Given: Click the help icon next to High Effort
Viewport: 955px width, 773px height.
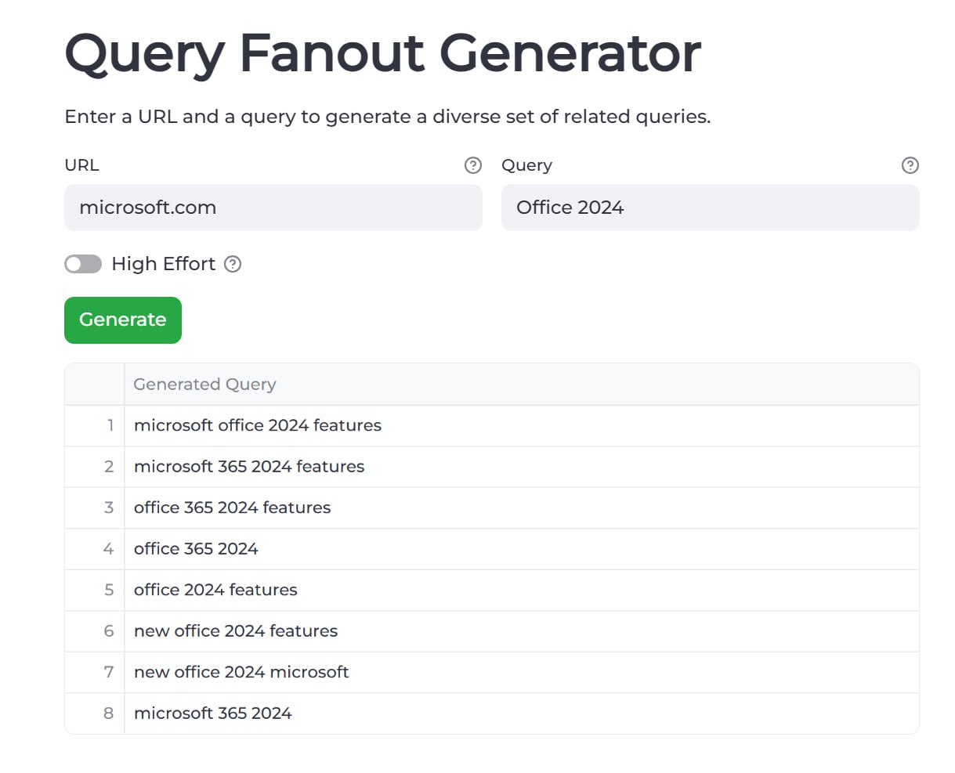Looking at the screenshot, I should (233, 264).
